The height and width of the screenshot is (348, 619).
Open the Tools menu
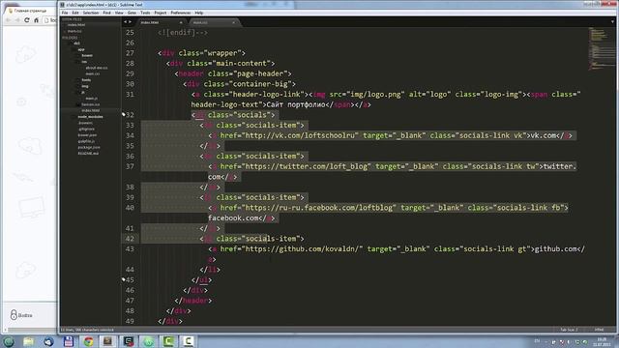point(145,13)
